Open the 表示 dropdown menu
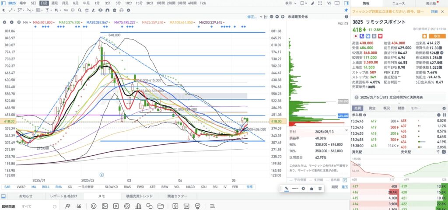448x210 pixels. [290, 3]
